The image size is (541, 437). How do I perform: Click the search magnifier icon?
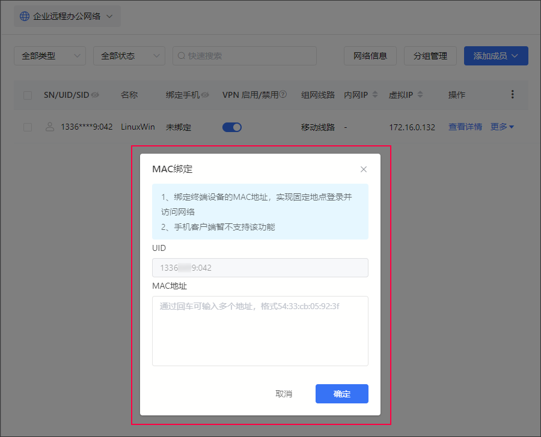point(181,56)
